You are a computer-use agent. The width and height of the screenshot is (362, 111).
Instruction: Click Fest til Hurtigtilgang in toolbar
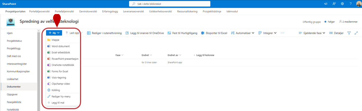point(182,33)
